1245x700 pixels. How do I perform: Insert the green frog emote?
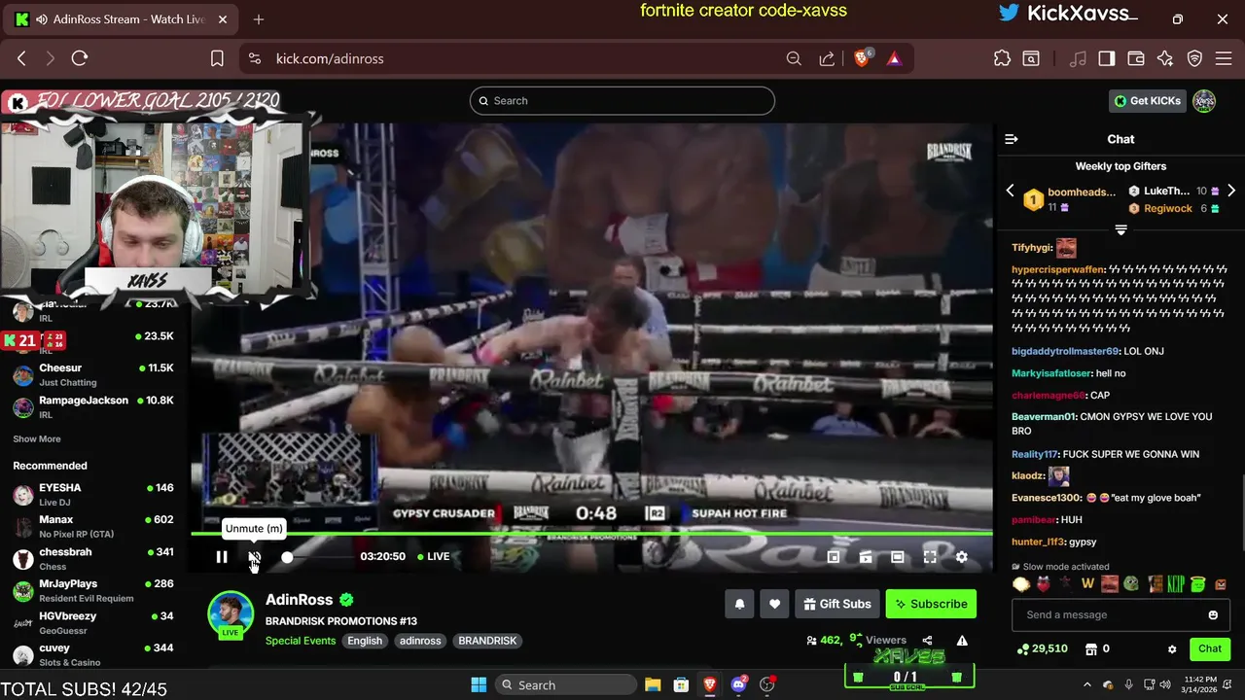[x=1132, y=584]
